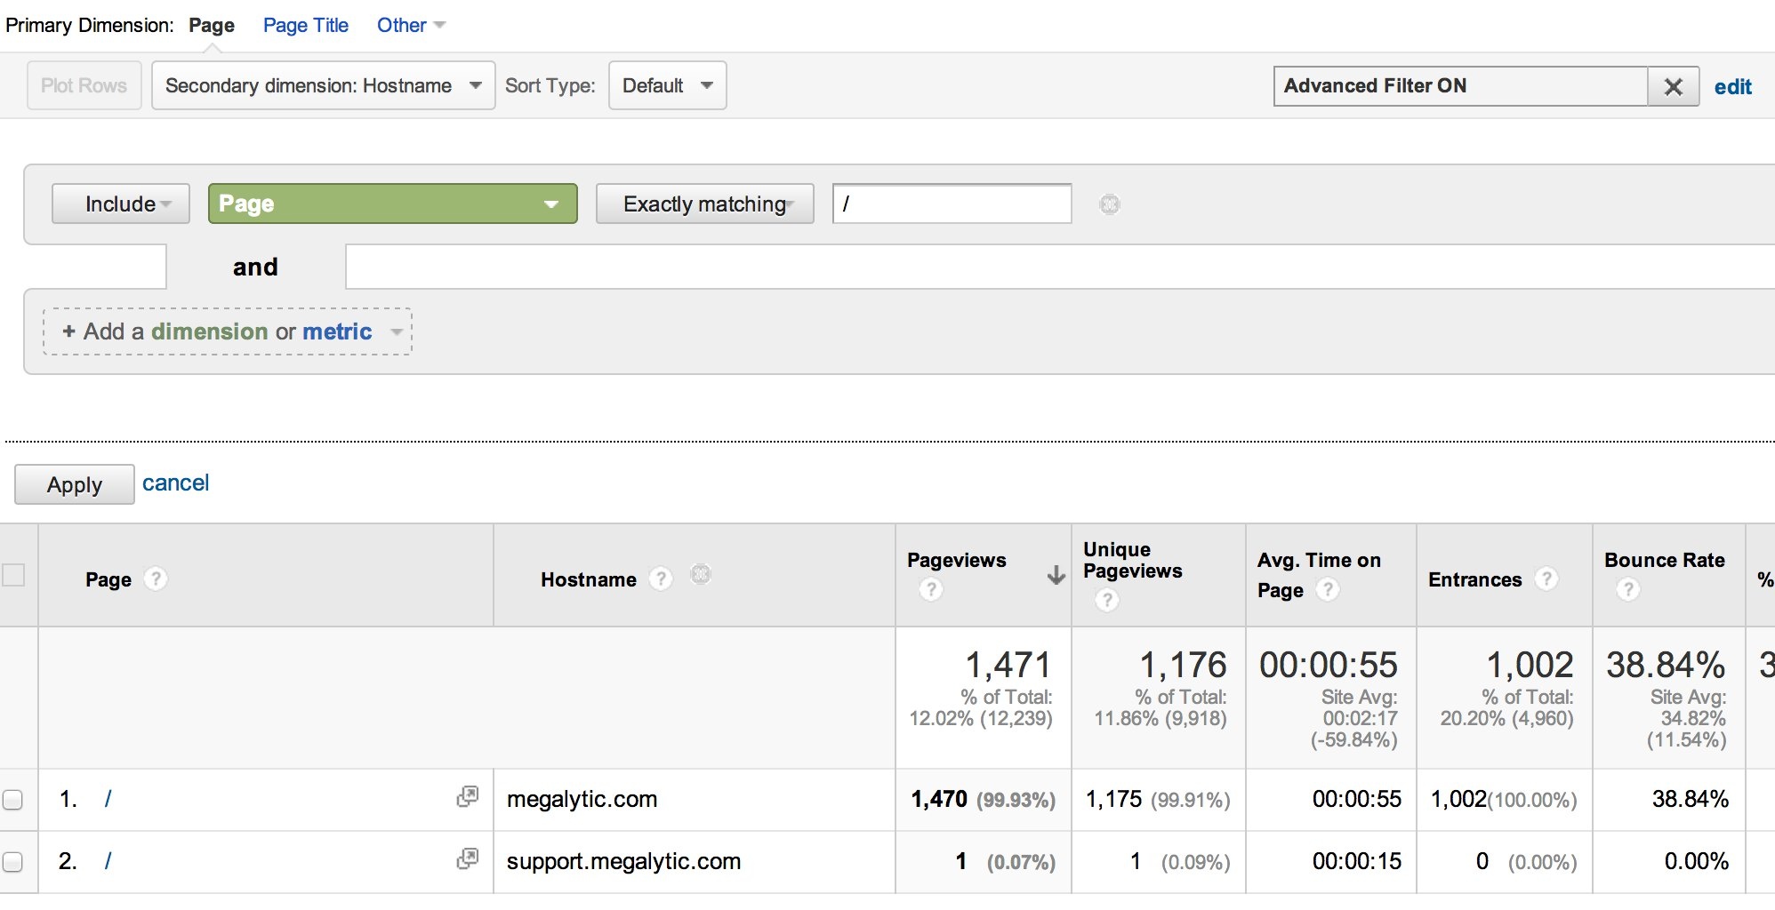This screenshot has height=910, width=1775.
Task: Click the Pageviews sort arrow
Action: click(x=1056, y=576)
